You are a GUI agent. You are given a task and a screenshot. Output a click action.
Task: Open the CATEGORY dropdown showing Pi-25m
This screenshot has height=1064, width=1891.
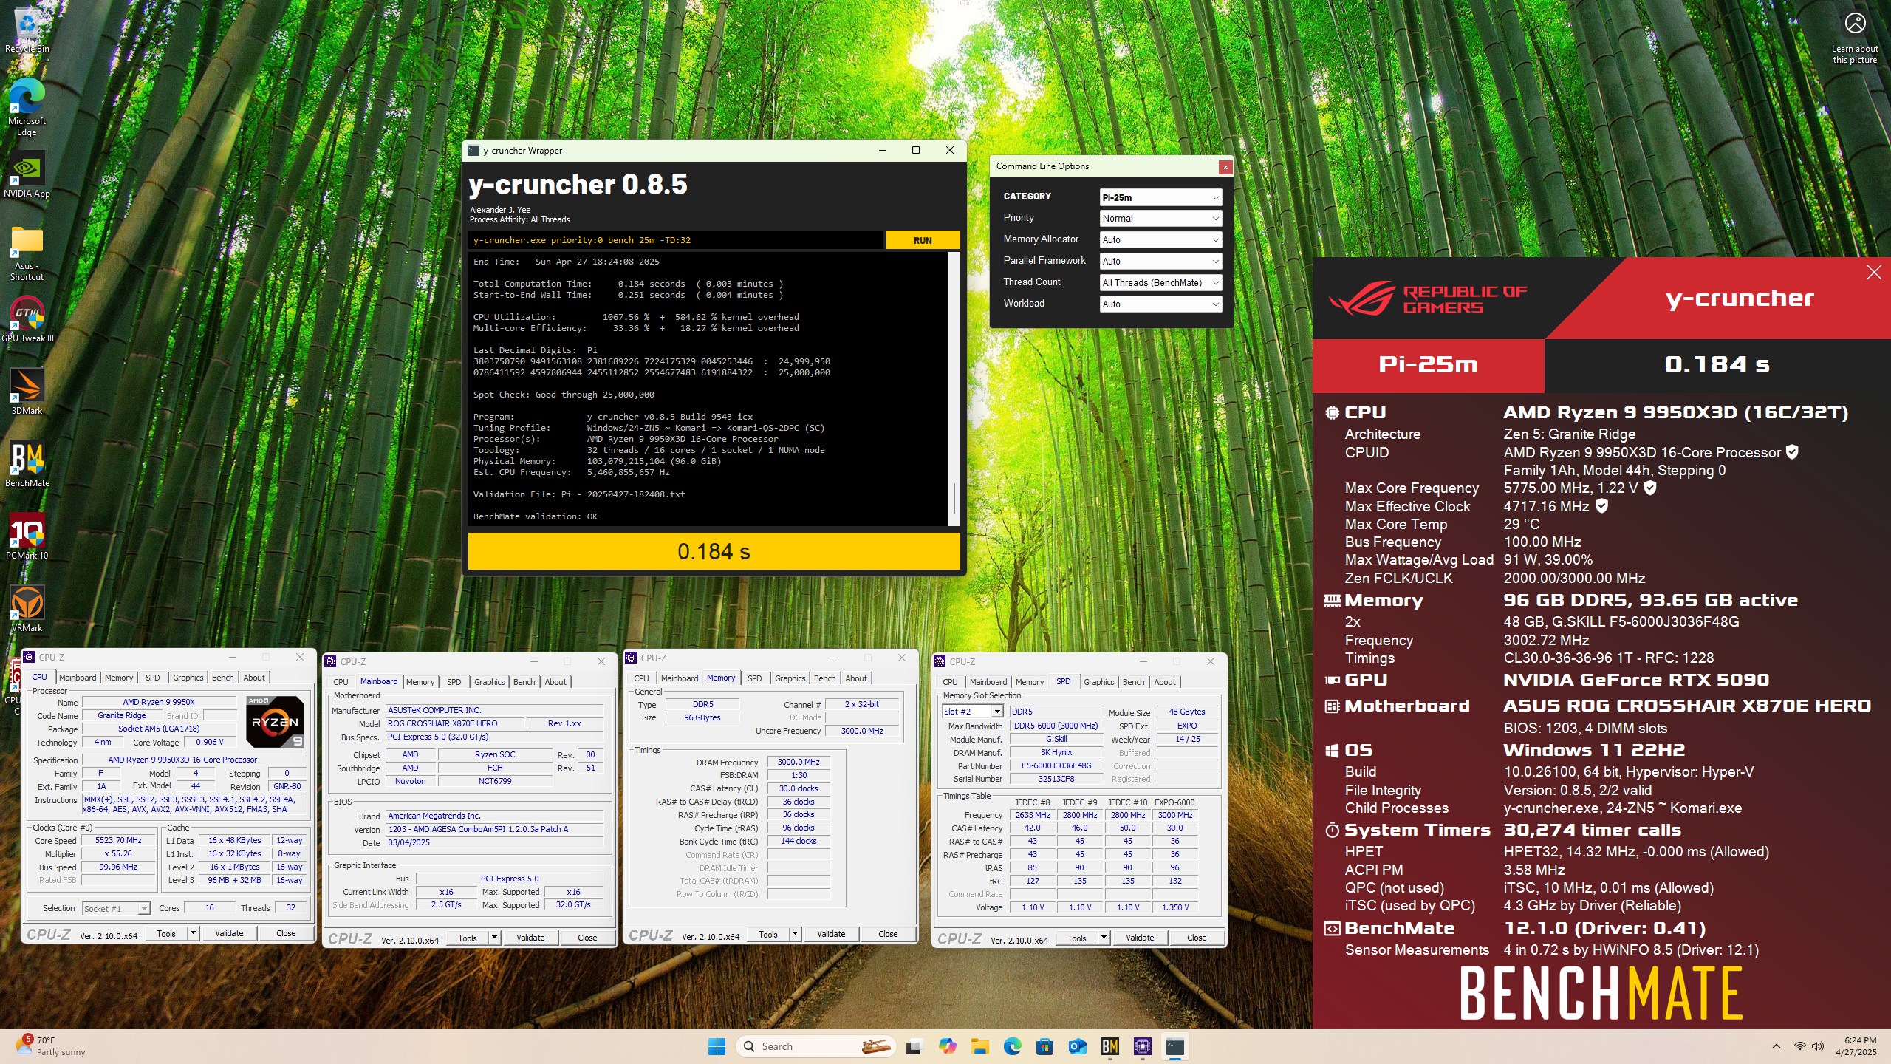(x=1160, y=197)
